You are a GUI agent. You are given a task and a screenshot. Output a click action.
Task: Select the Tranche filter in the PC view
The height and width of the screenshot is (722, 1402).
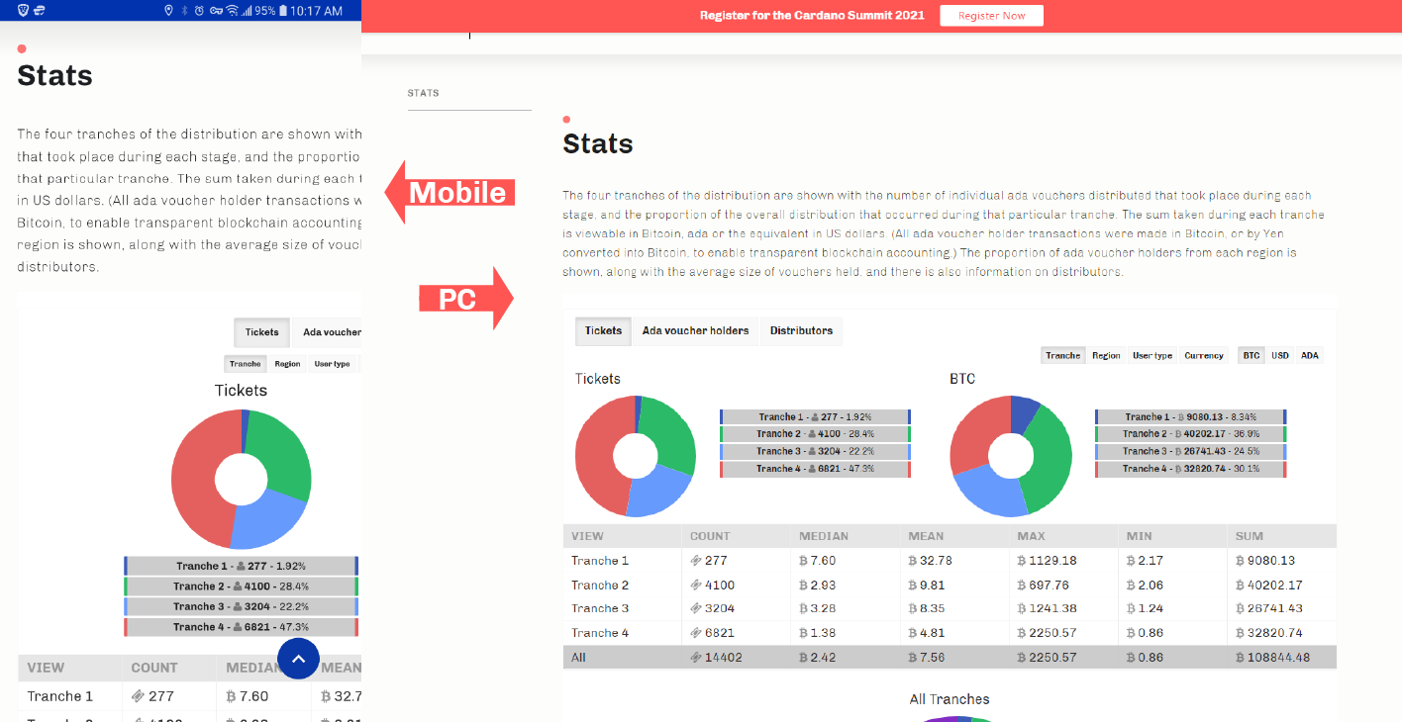coord(1062,355)
